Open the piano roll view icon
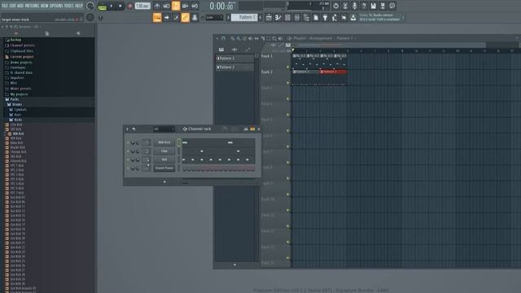 (278, 18)
